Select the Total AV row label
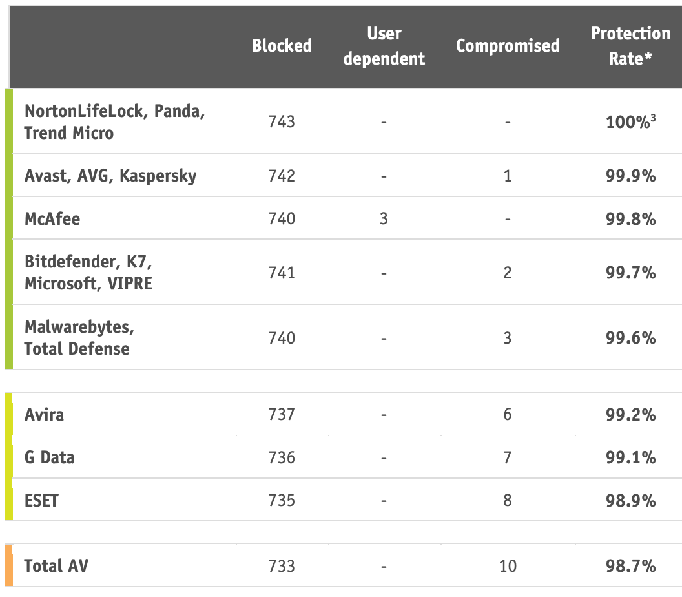 tap(56, 566)
